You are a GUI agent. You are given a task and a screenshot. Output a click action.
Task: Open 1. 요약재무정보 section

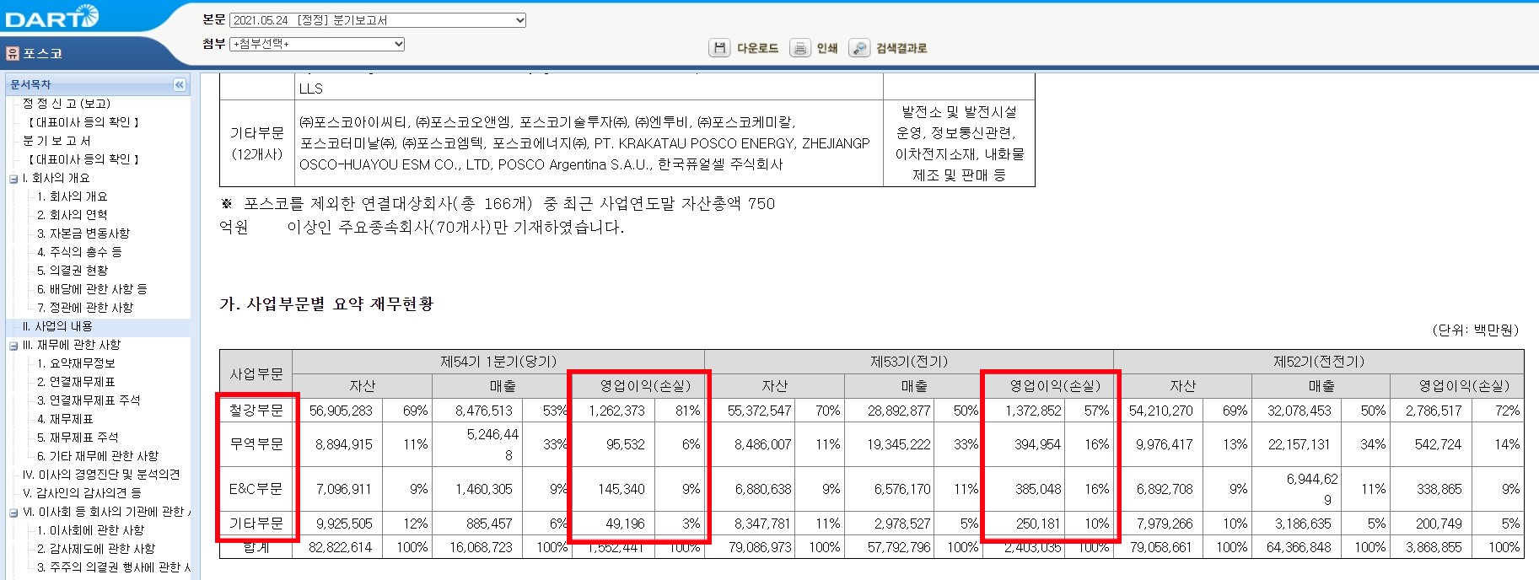point(76,363)
